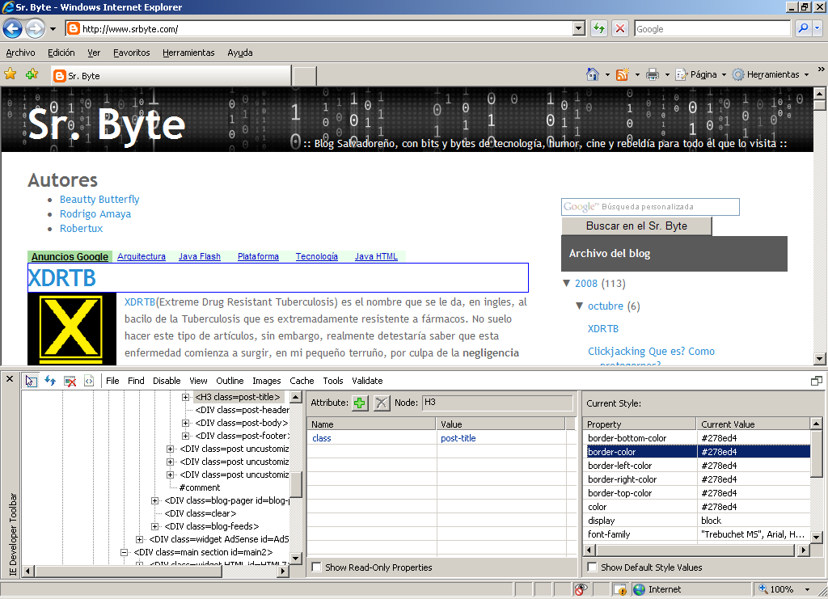Click the Buscar en el Sr. Byte button

coord(636,226)
